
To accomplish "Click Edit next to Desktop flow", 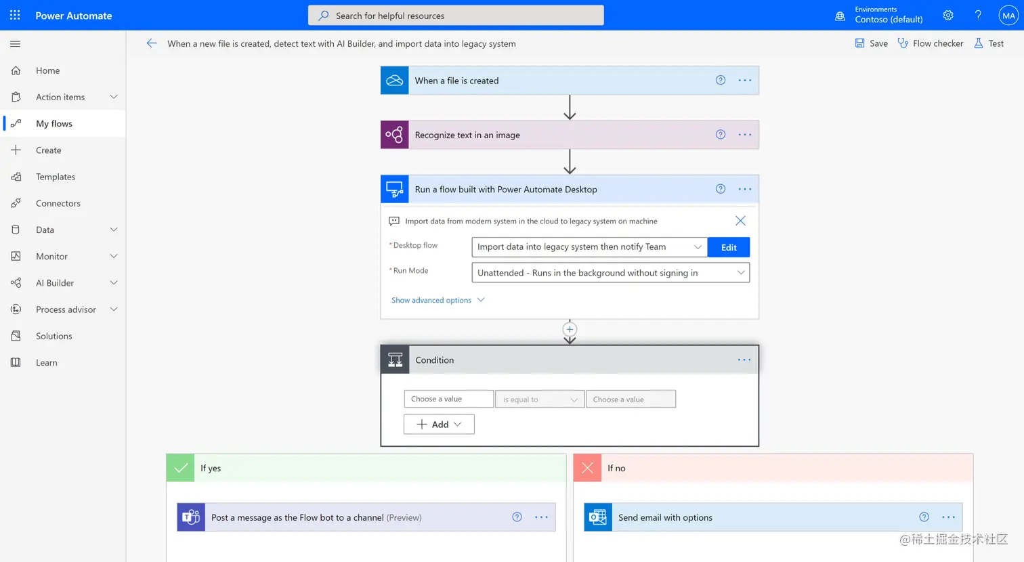I will point(729,247).
